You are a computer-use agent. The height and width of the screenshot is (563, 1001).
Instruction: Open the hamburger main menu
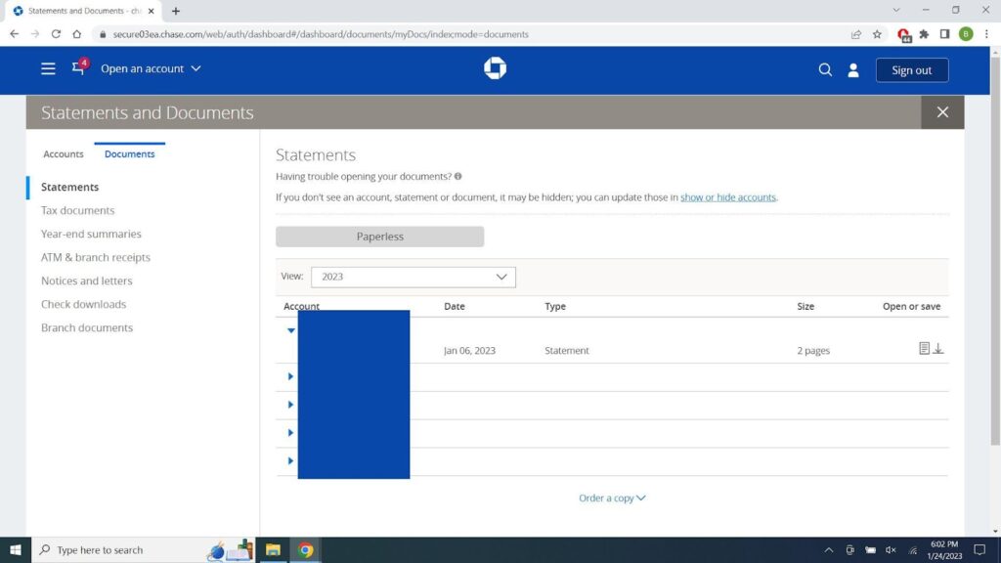48,69
